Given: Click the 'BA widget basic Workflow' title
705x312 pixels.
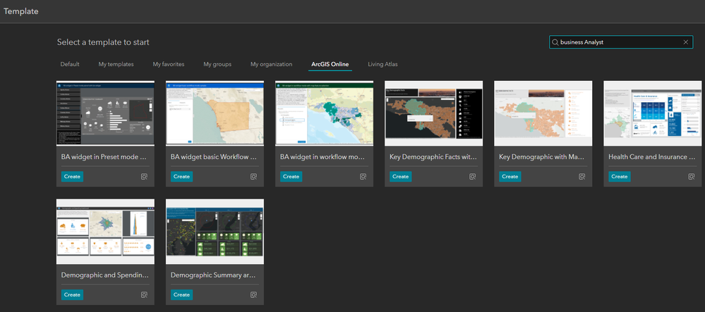Looking at the screenshot, I should click(x=214, y=157).
